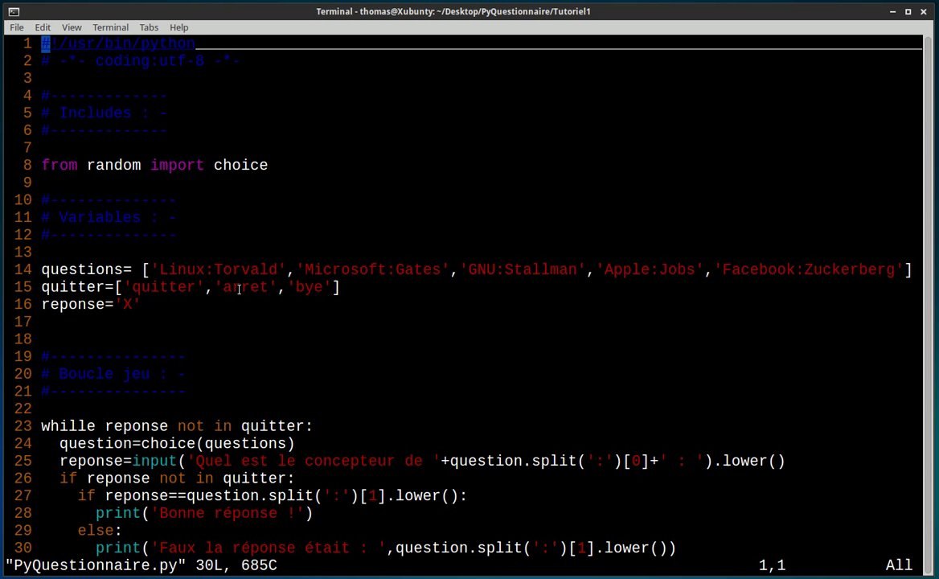The image size is (939, 579).
Task: Click 'quitter=[' on line 15
Action: click(x=82, y=287)
